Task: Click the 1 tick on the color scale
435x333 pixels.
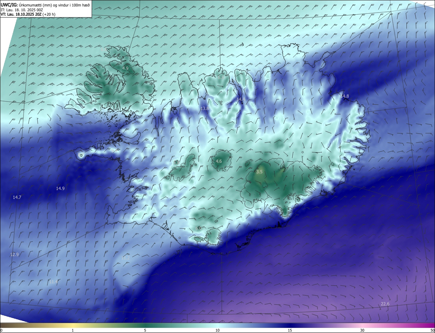Action: tap(73, 330)
